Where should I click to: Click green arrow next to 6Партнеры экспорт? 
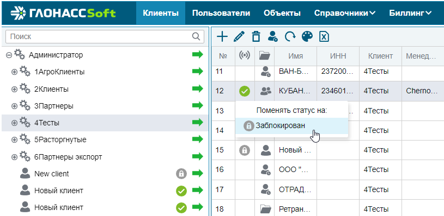point(198,156)
